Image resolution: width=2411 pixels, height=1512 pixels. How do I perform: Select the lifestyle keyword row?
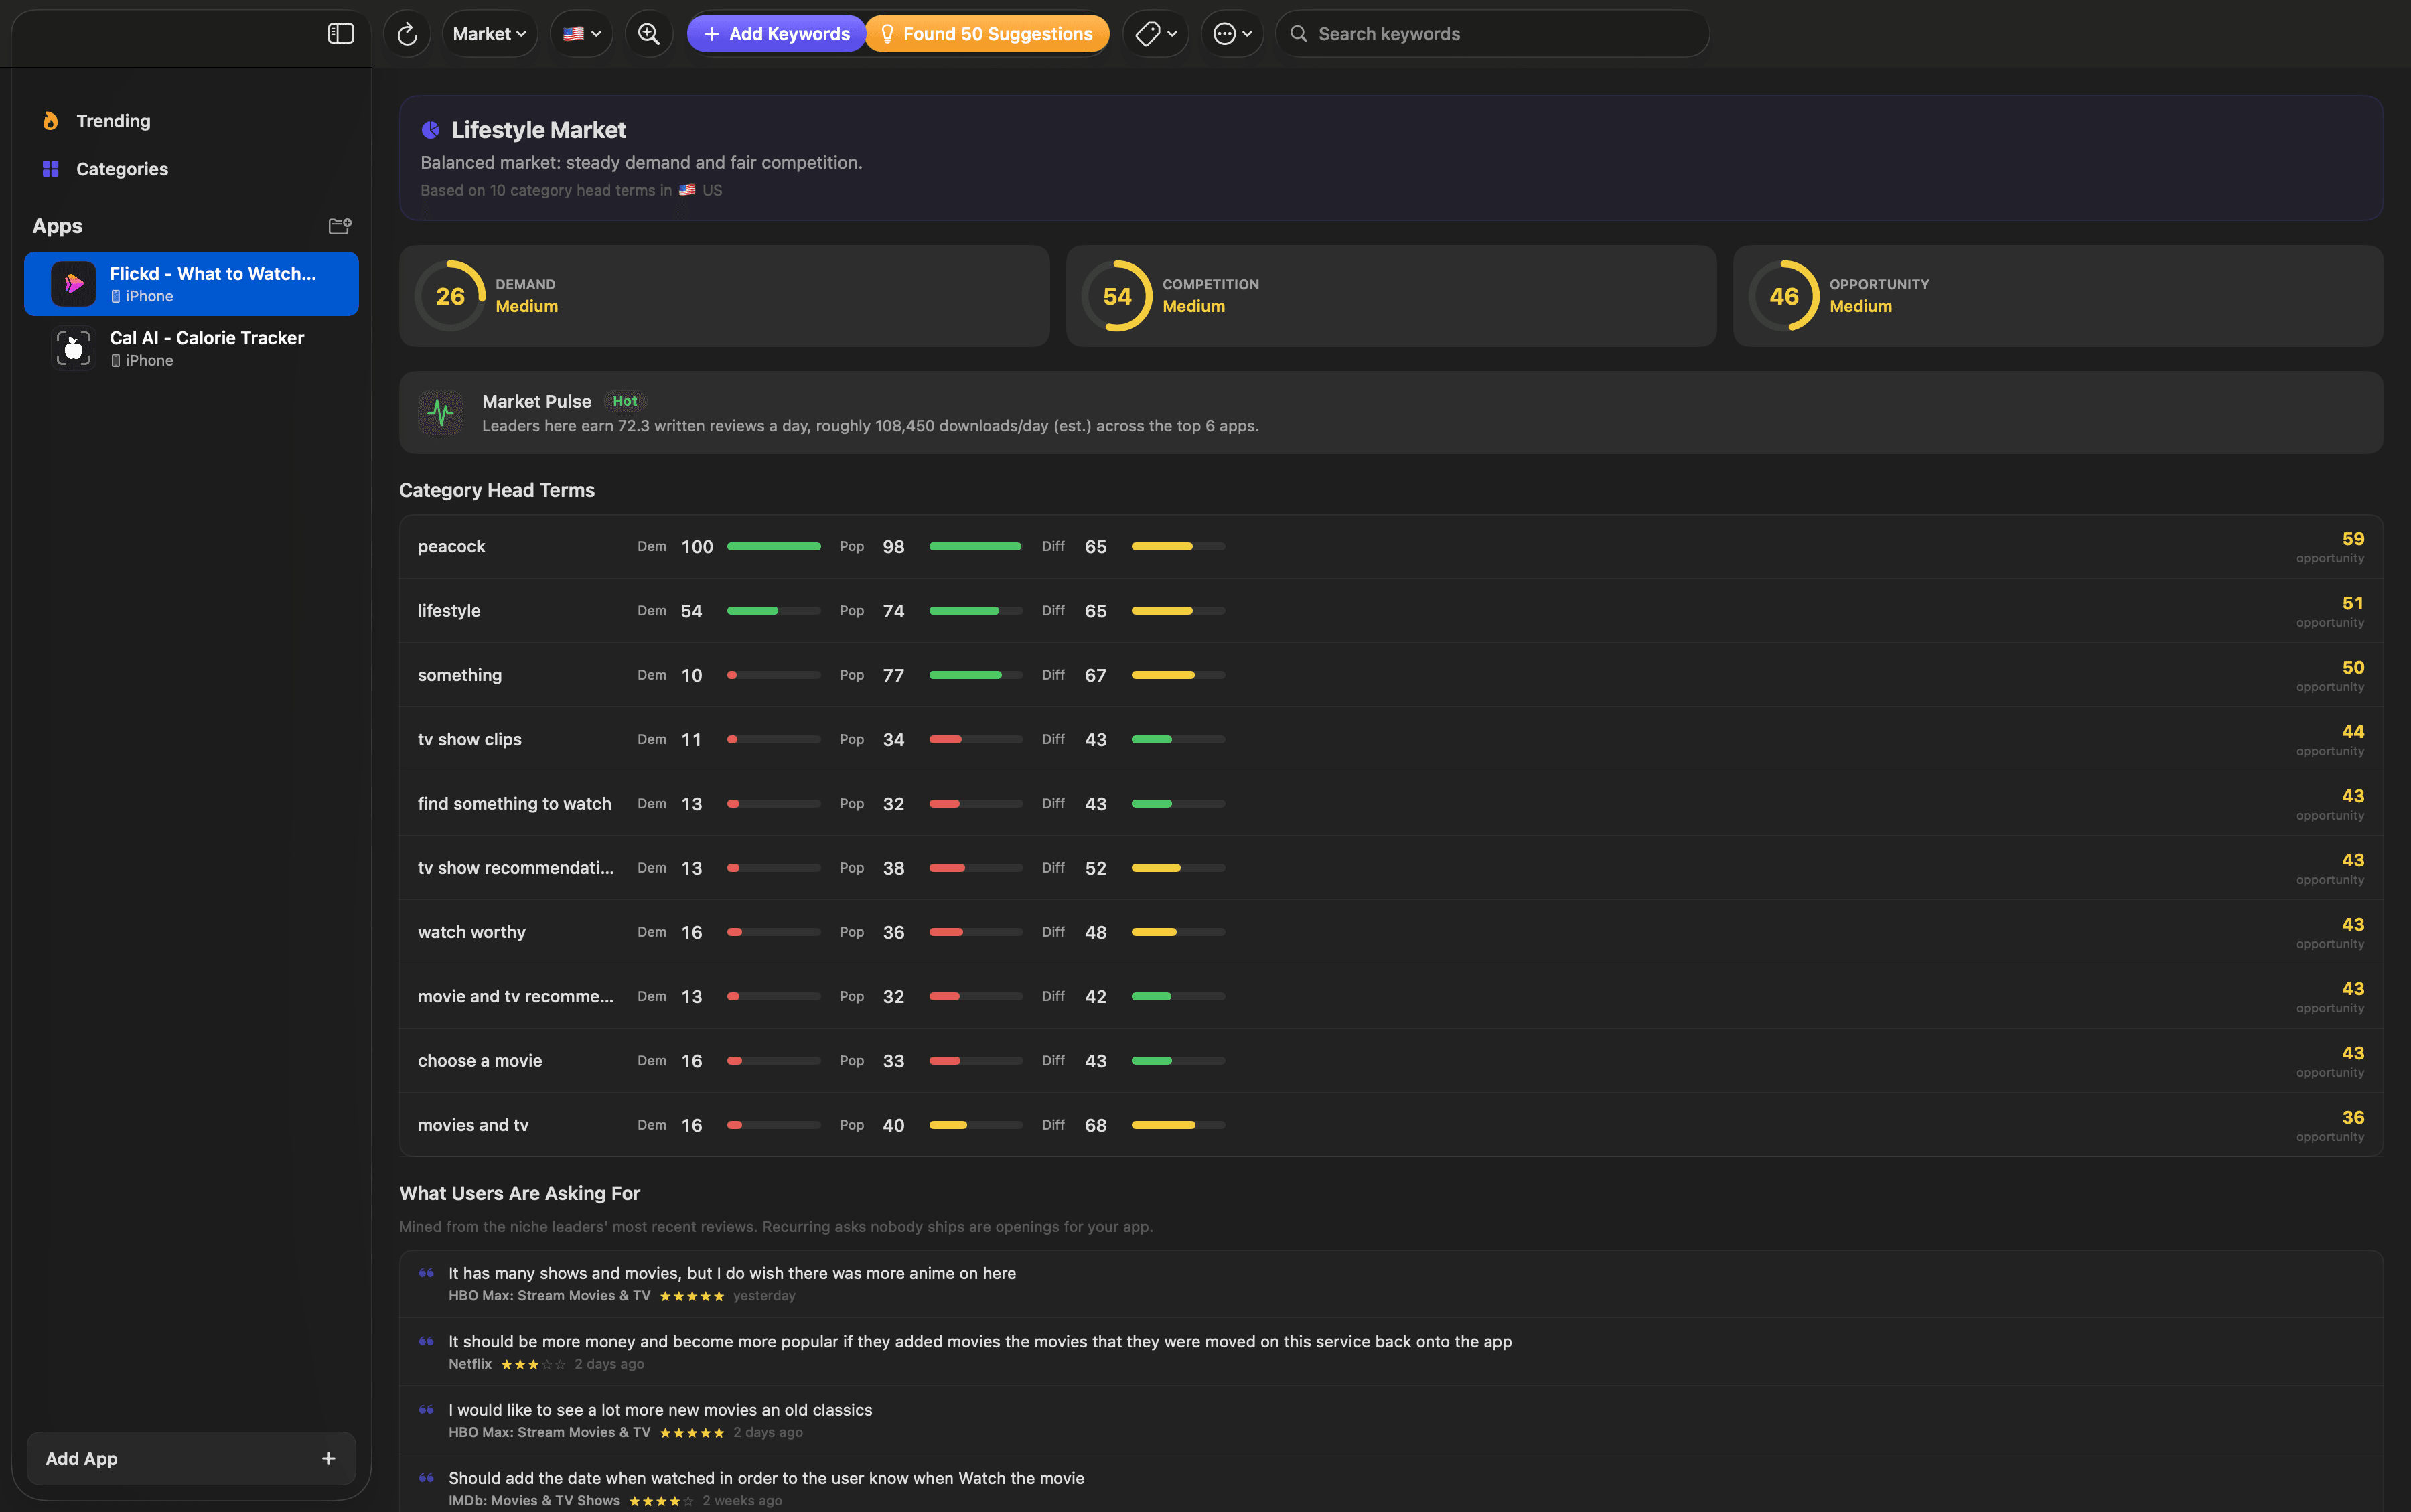[x=1391, y=611]
